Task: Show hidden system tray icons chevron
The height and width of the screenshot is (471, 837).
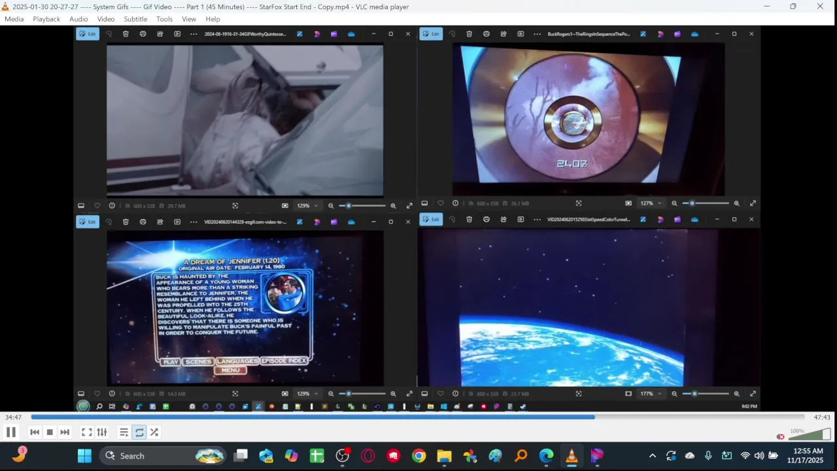Action: click(x=652, y=456)
